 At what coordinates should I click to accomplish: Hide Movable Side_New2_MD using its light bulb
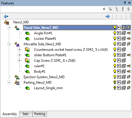[x=115, y=44]
